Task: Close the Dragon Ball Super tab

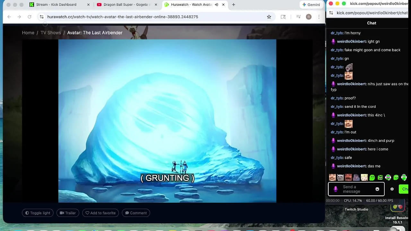Action: (156, 4)
